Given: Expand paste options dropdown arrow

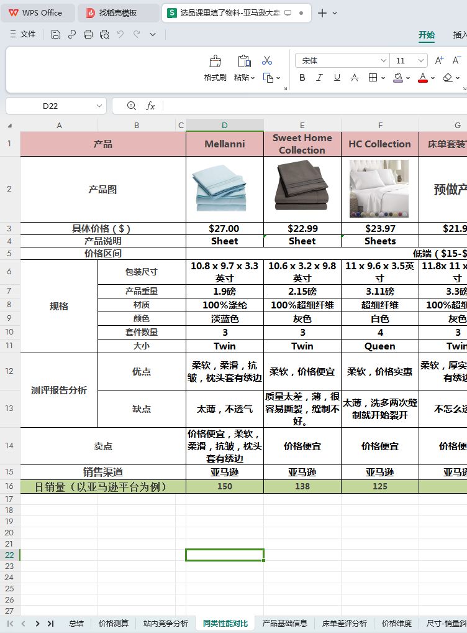Looking at the screenshot, I should tap(253, 78).
